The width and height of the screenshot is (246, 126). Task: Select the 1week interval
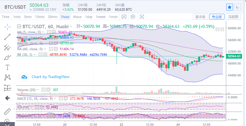point(100,17)
